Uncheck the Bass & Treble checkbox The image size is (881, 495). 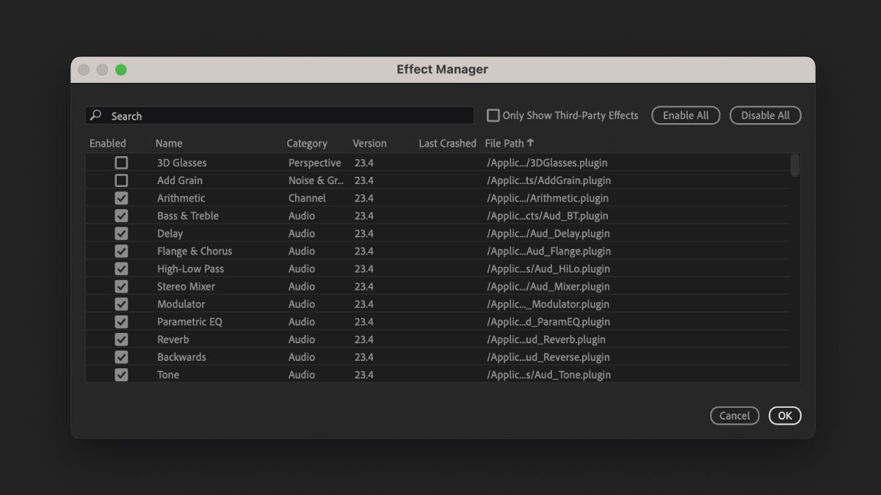pos(121,215)
